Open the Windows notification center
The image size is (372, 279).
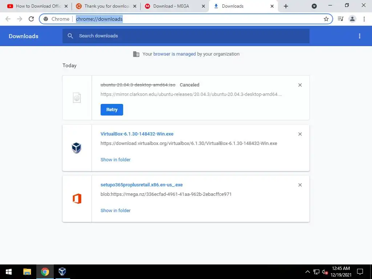click(x=360, y=272)
